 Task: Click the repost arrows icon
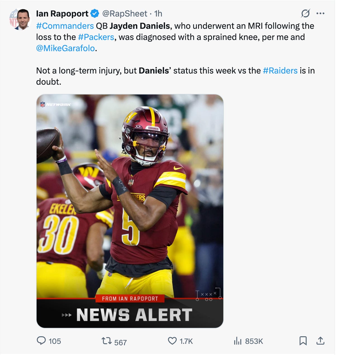pos(106,341)
